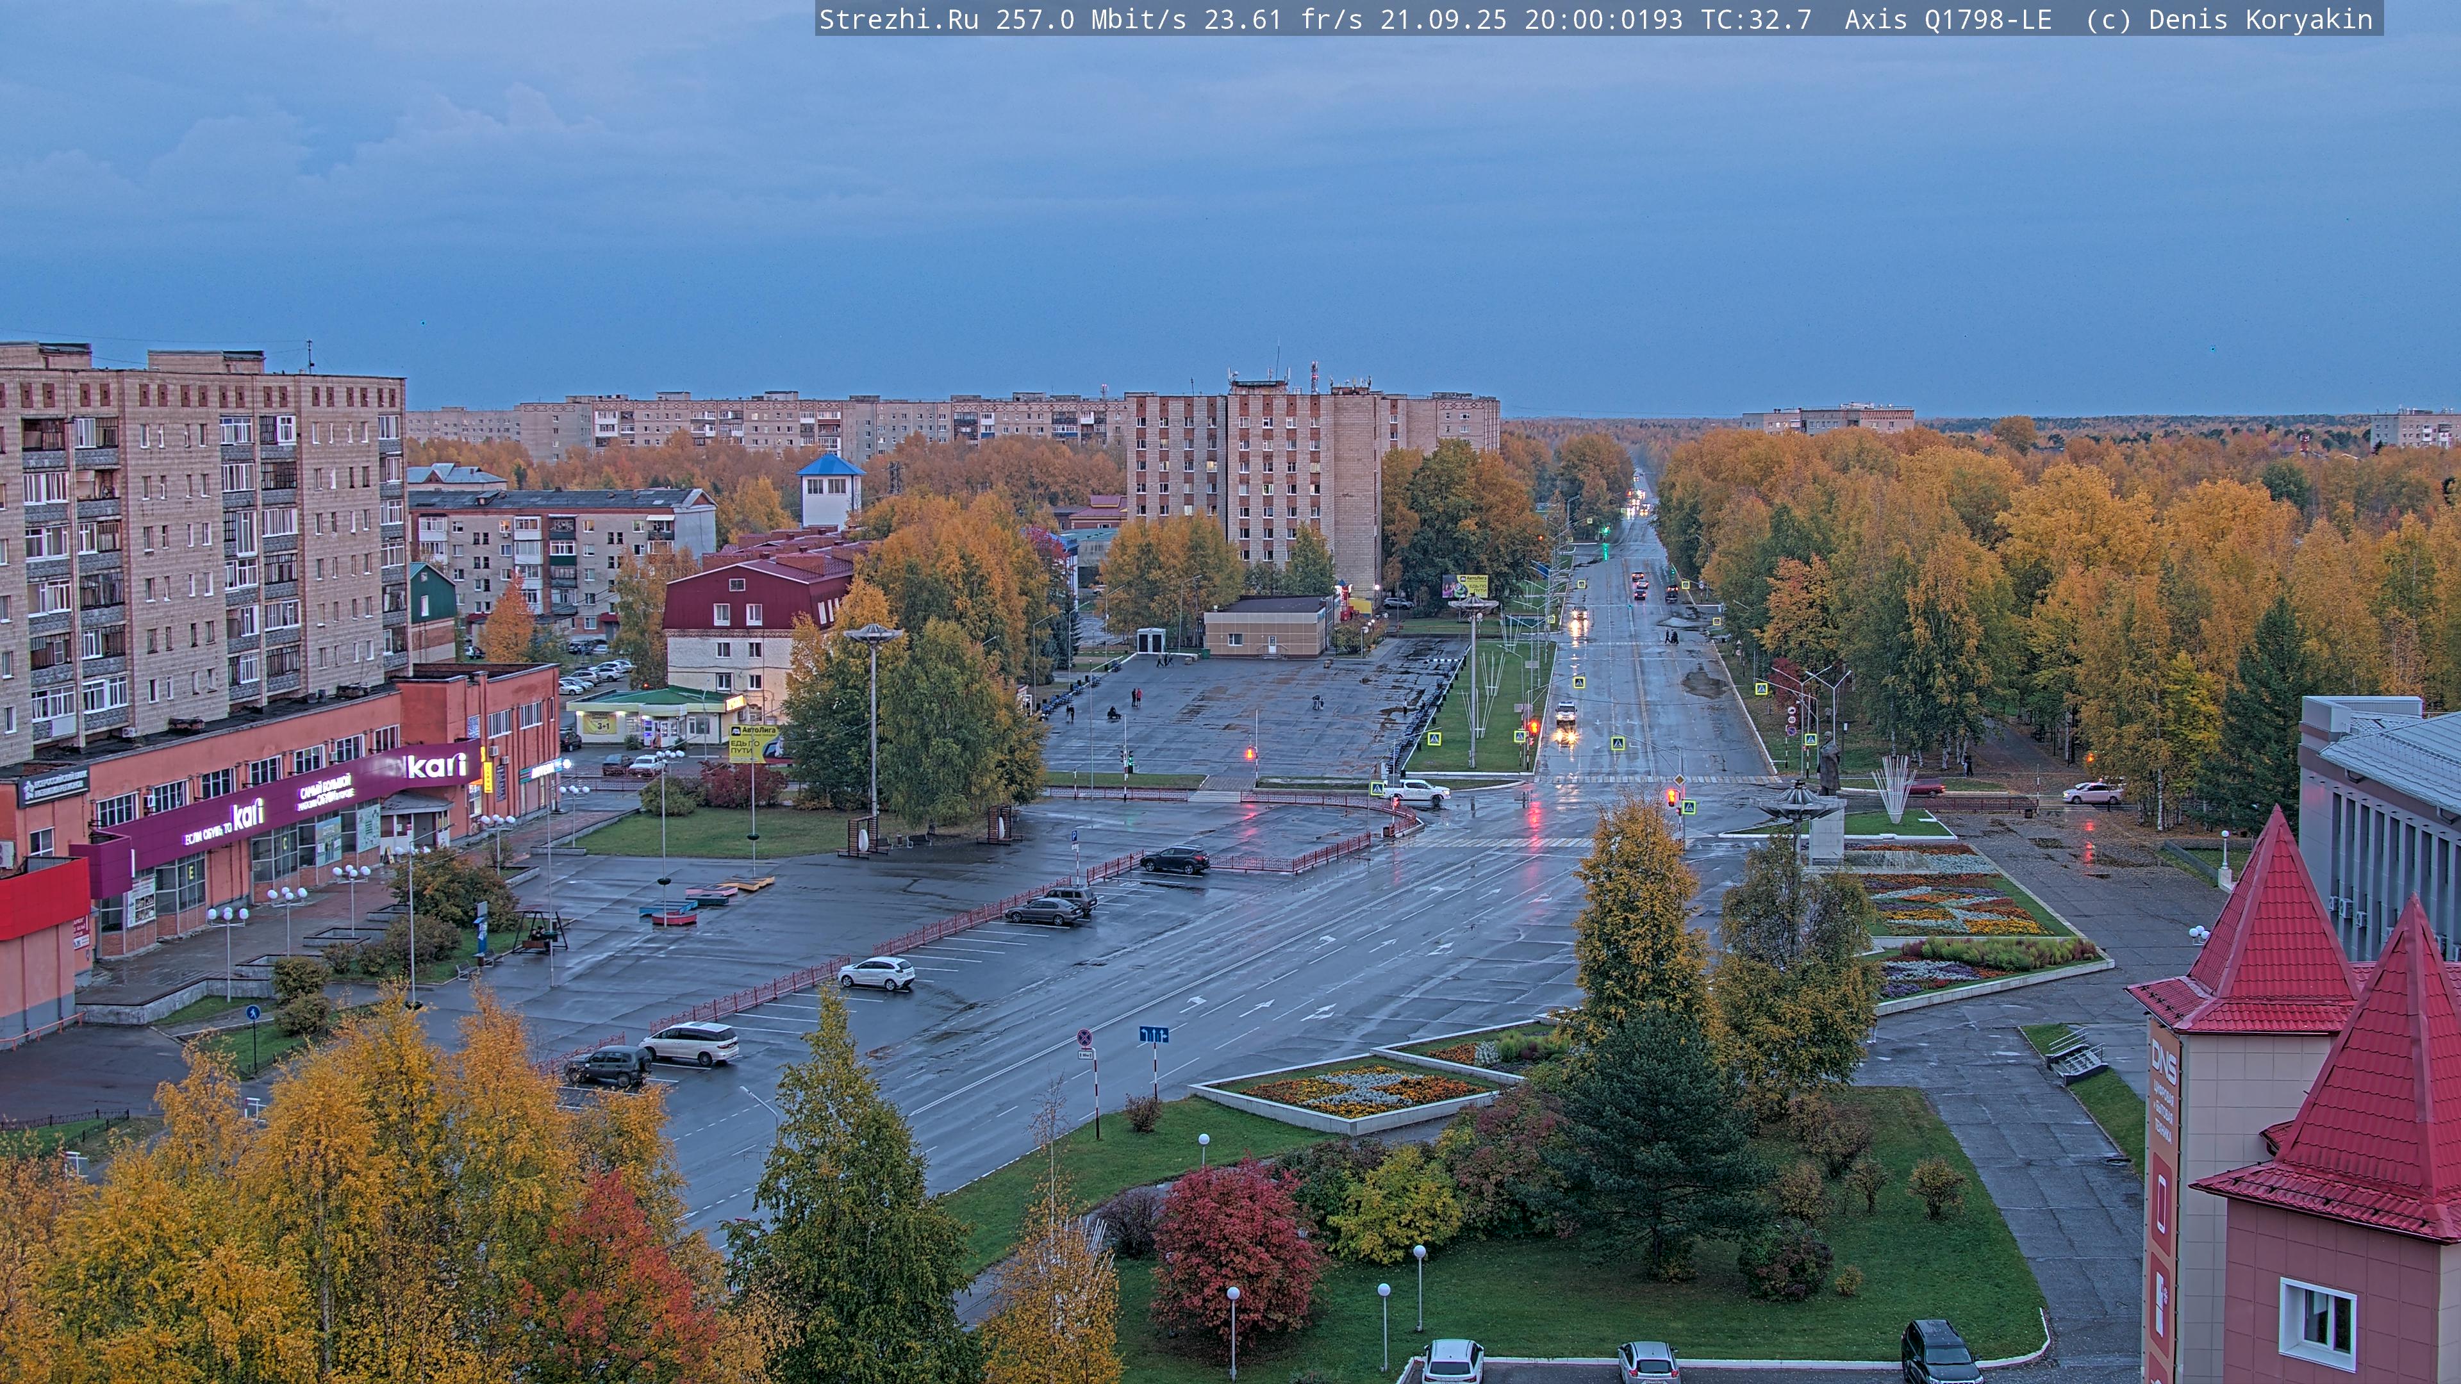The height and width of the screenshot is (1384, 2461).
Task: Click the large illuminated kari rooftop sign
Action: coord(436,766)
